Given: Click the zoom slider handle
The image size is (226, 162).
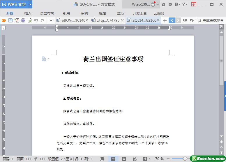Looking at the screenshot, I should coord(185,159).
